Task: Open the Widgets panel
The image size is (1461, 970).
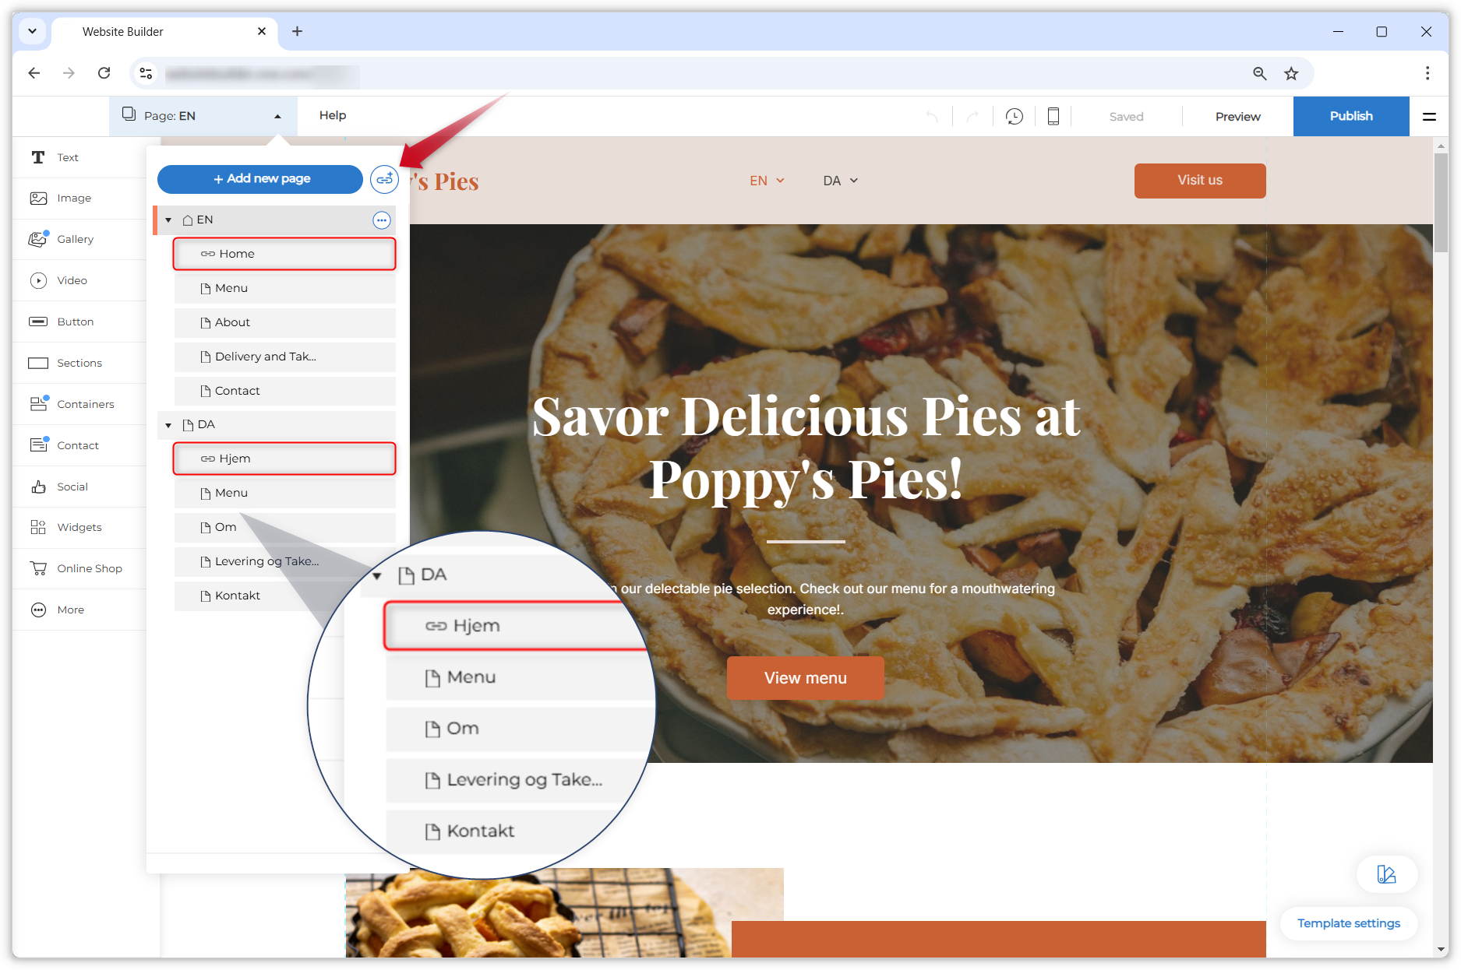Action: click(79, 527)
